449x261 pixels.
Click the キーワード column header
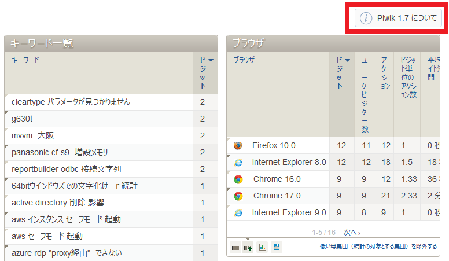coord(25,60)
